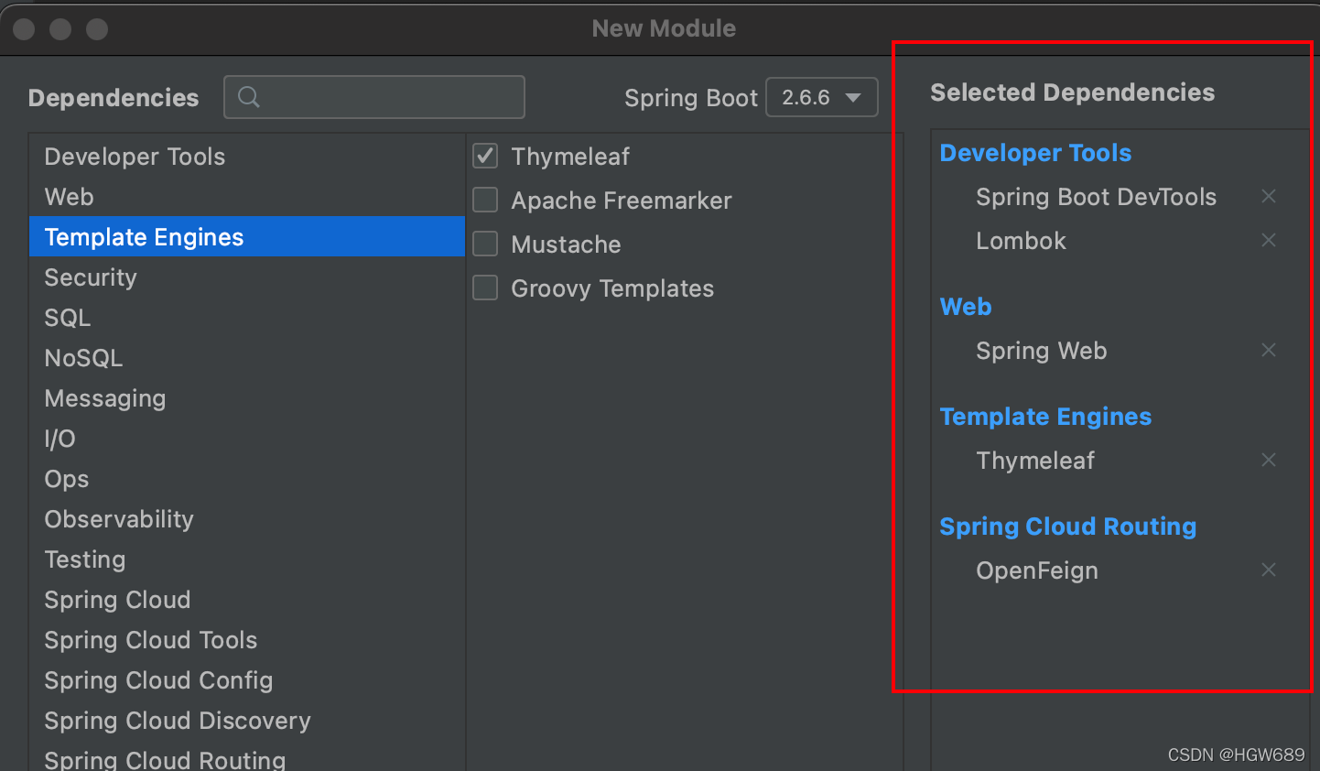The width and height of the screenshot is (1320, 771).
Task: Open Spring Cloud Tools category
Action: 247,640
